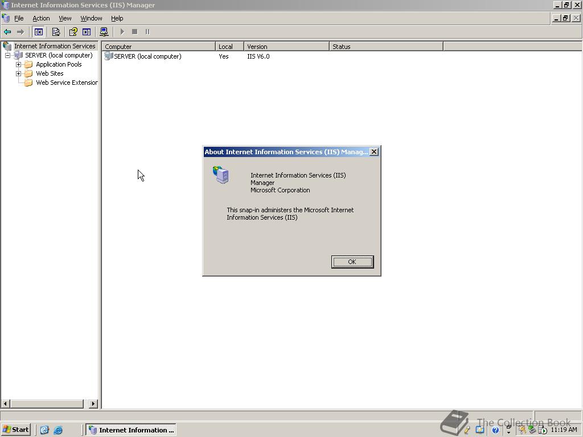Click the Show Desktop quick launch icon

tap(44, 430)
